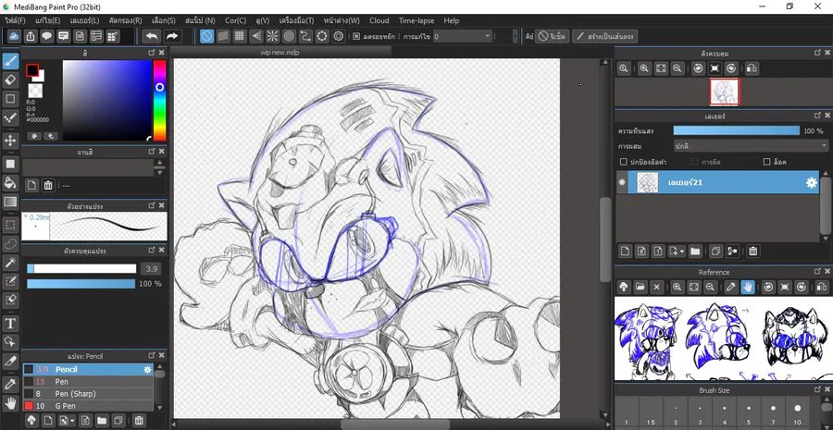This screenshot has height=430, width=833.
Task: Expand the add-layer dropdown arrow
Action: coord(681,252)
